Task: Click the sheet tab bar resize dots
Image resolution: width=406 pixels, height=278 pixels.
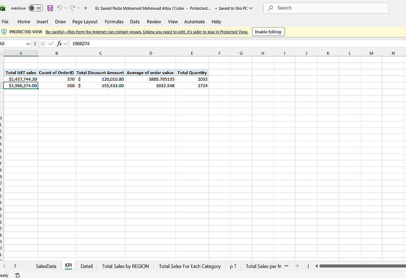Action: point(308,266)
